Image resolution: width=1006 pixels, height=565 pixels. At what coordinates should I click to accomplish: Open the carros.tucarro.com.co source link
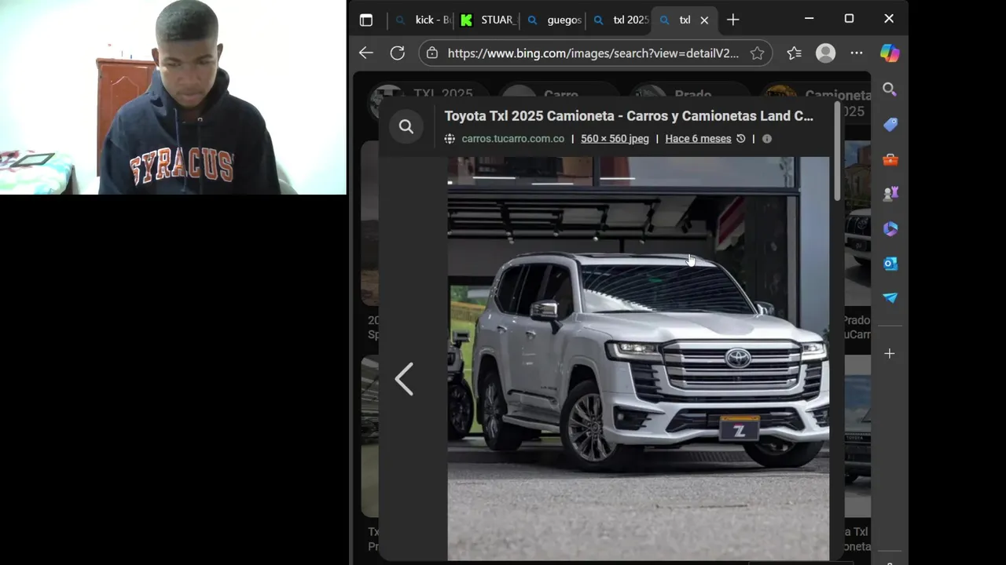512,139
